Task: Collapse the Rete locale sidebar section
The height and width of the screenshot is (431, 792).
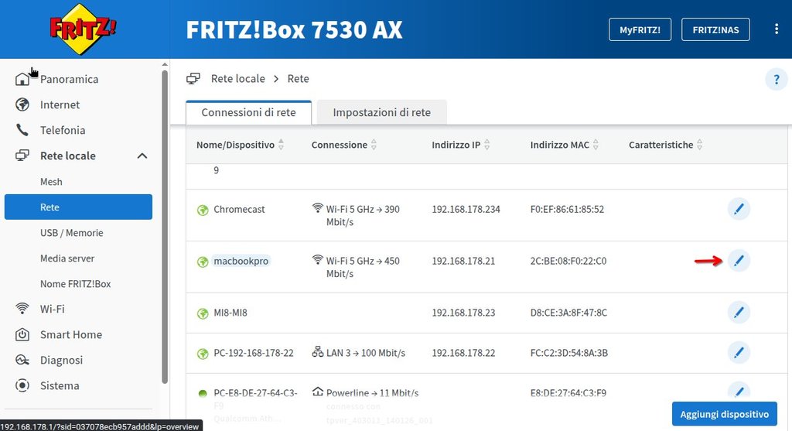Action: (142, 156)
